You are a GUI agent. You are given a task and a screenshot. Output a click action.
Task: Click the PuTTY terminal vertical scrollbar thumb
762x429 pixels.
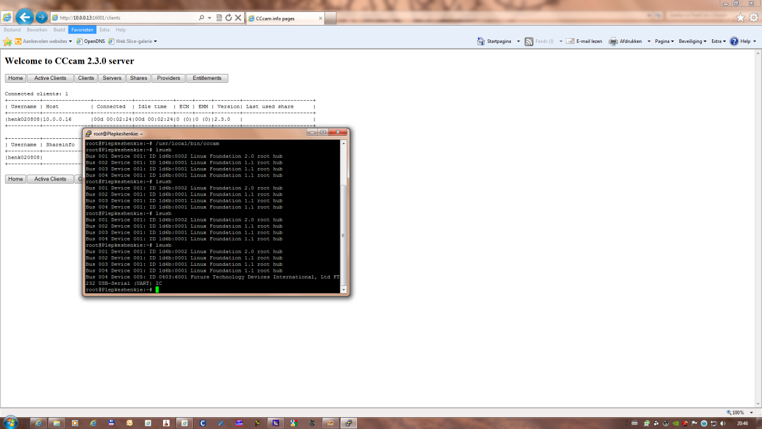[343, 235]
